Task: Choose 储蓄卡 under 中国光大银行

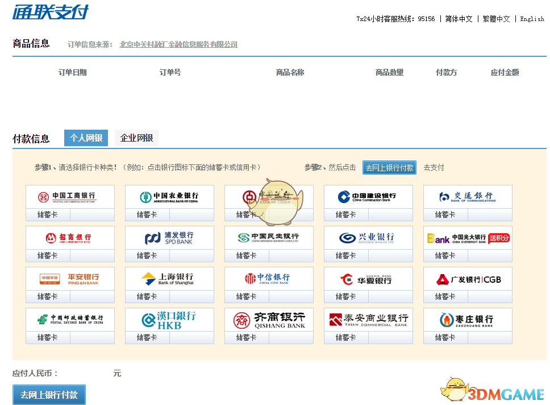Action: (x=445, y=256)
